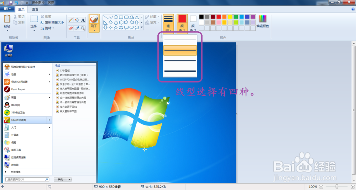This screenshot has height=190, width=356.
Task: Pick the thinnest line in thickness list
Action: pos(180,40)
